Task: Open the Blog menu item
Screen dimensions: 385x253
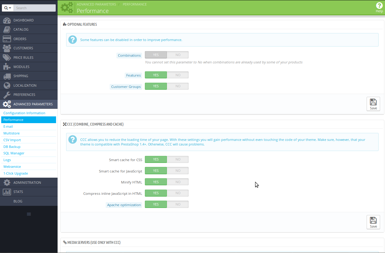Action: [28, 201]
